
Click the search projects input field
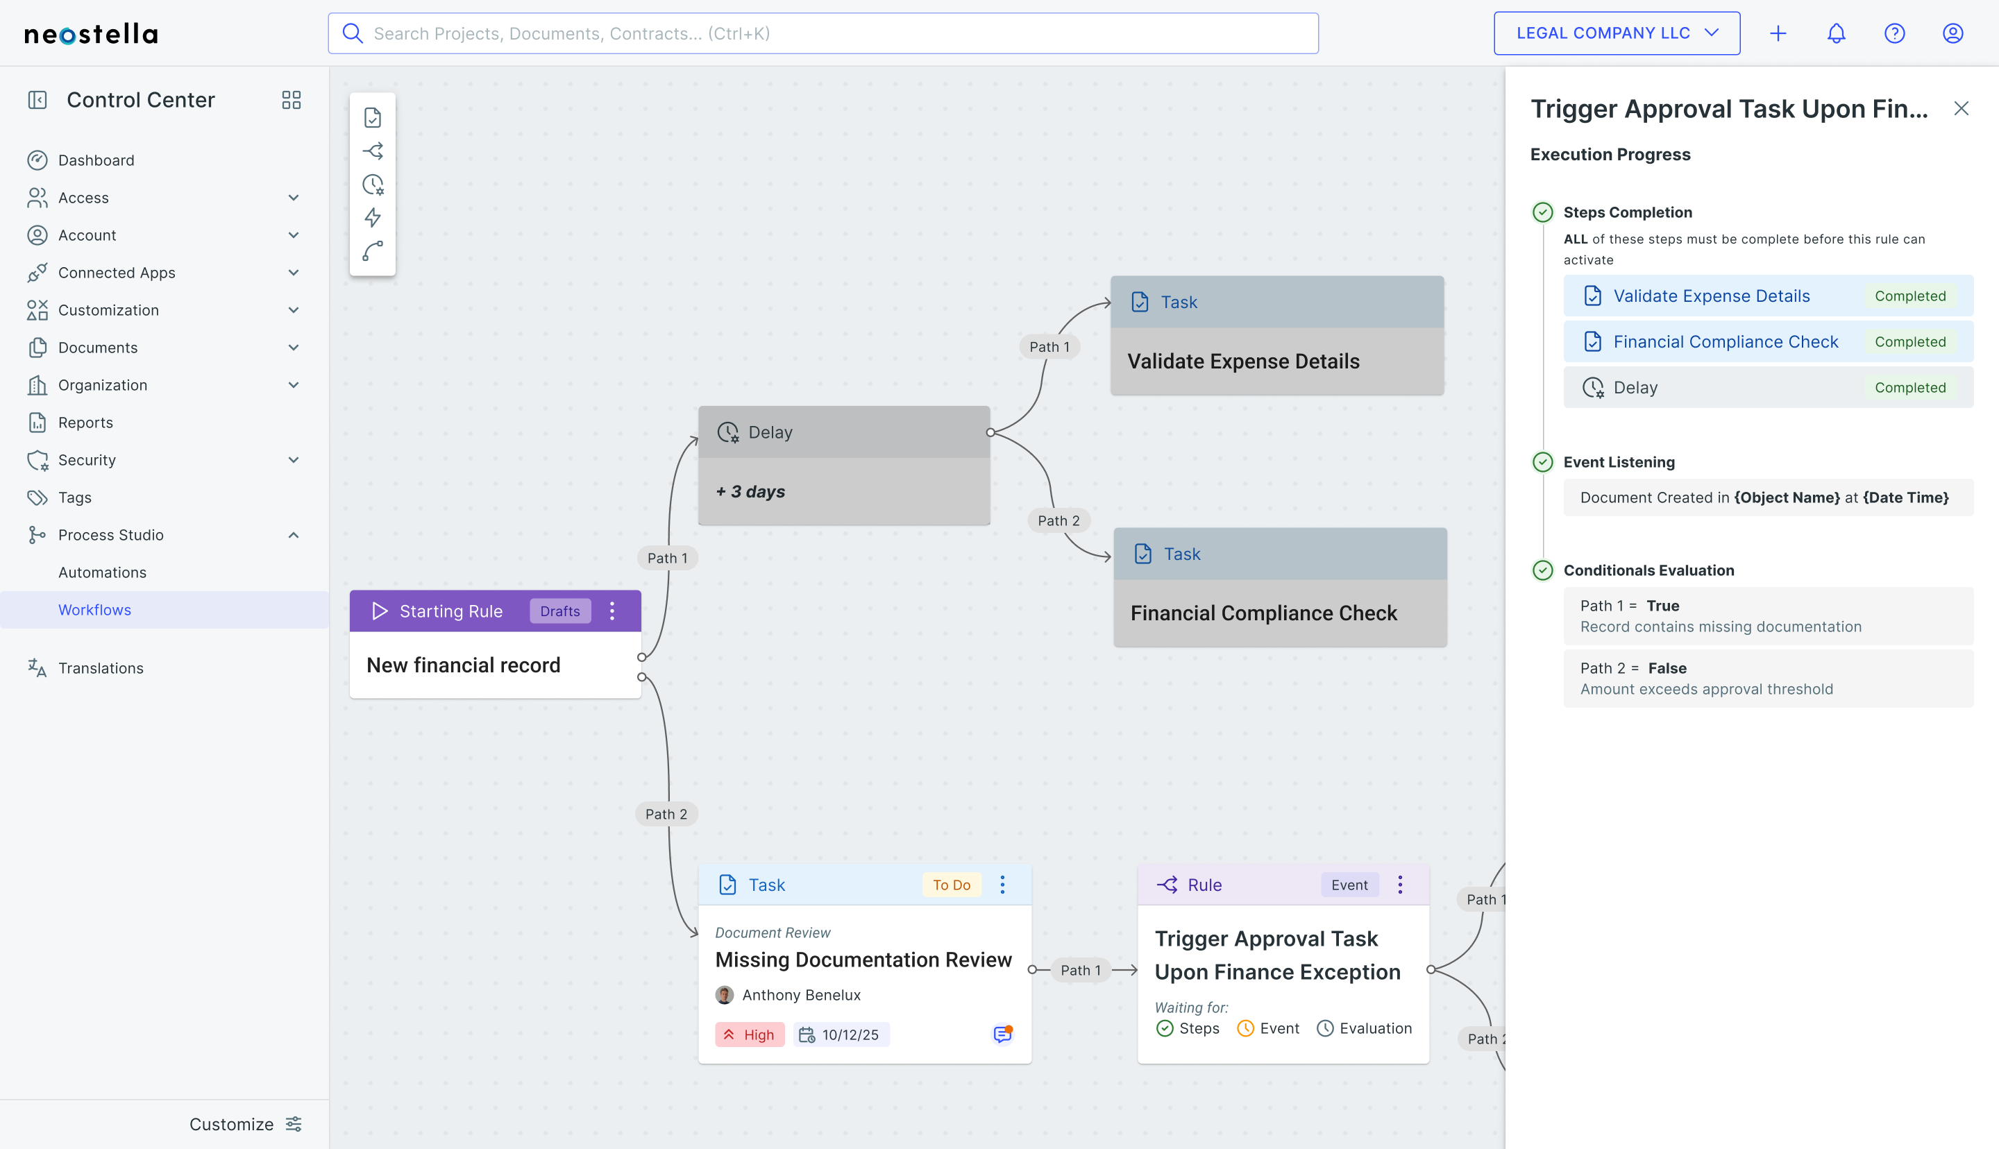click(x=823, y=33)
